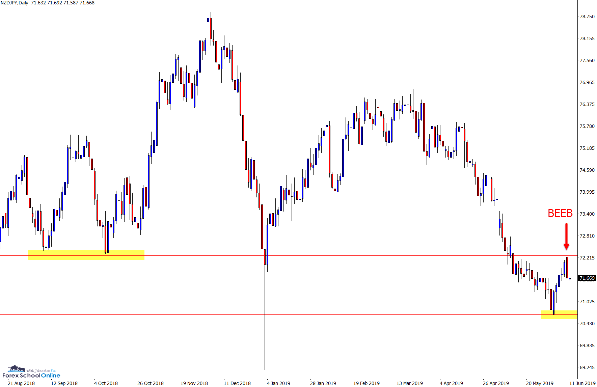Select the 11 Jun 2019 date label
Screen dimensions: 597x387
click(x=583, y=383)
